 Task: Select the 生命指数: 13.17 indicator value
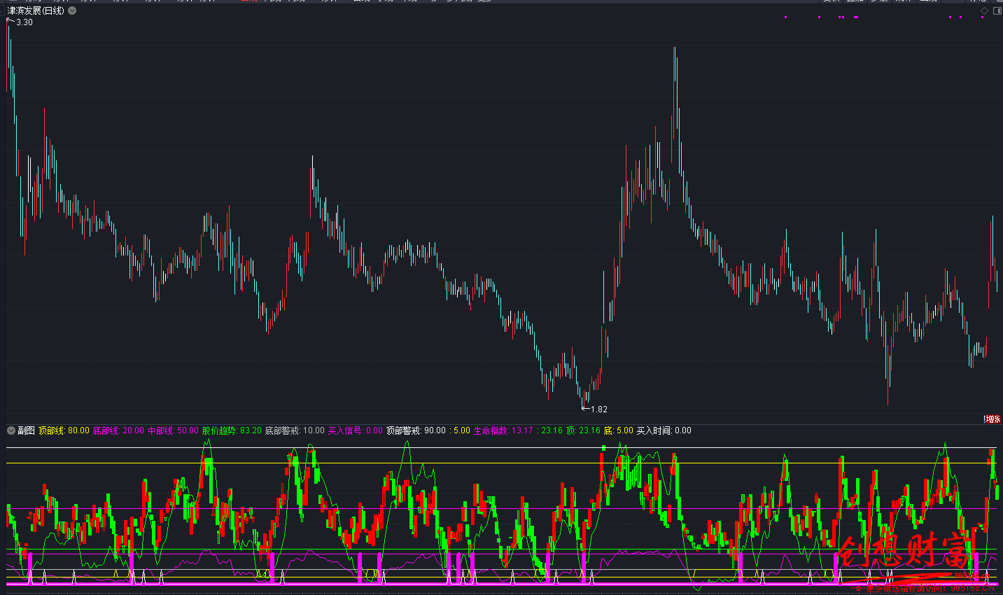point(503,430)
